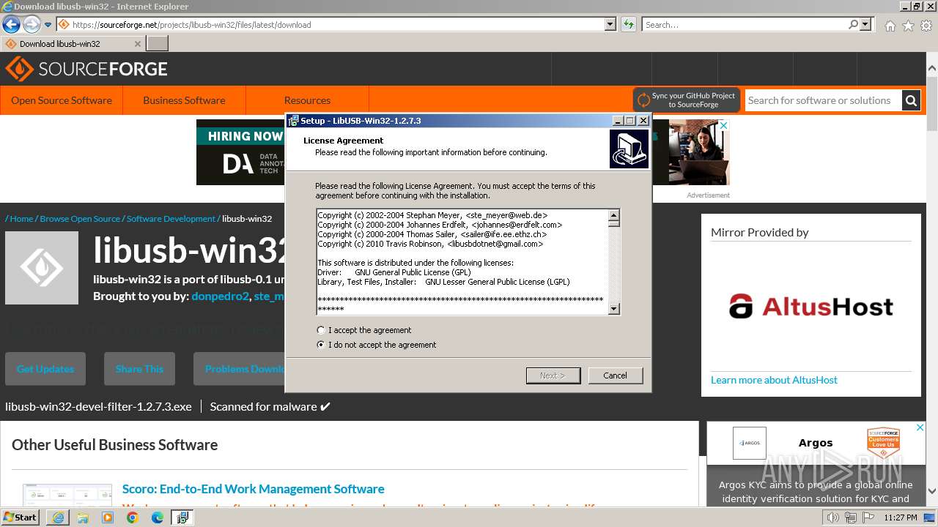This screenshot has width=938, height=527.
Task: Click the Share This button
Action: (139, 369)
